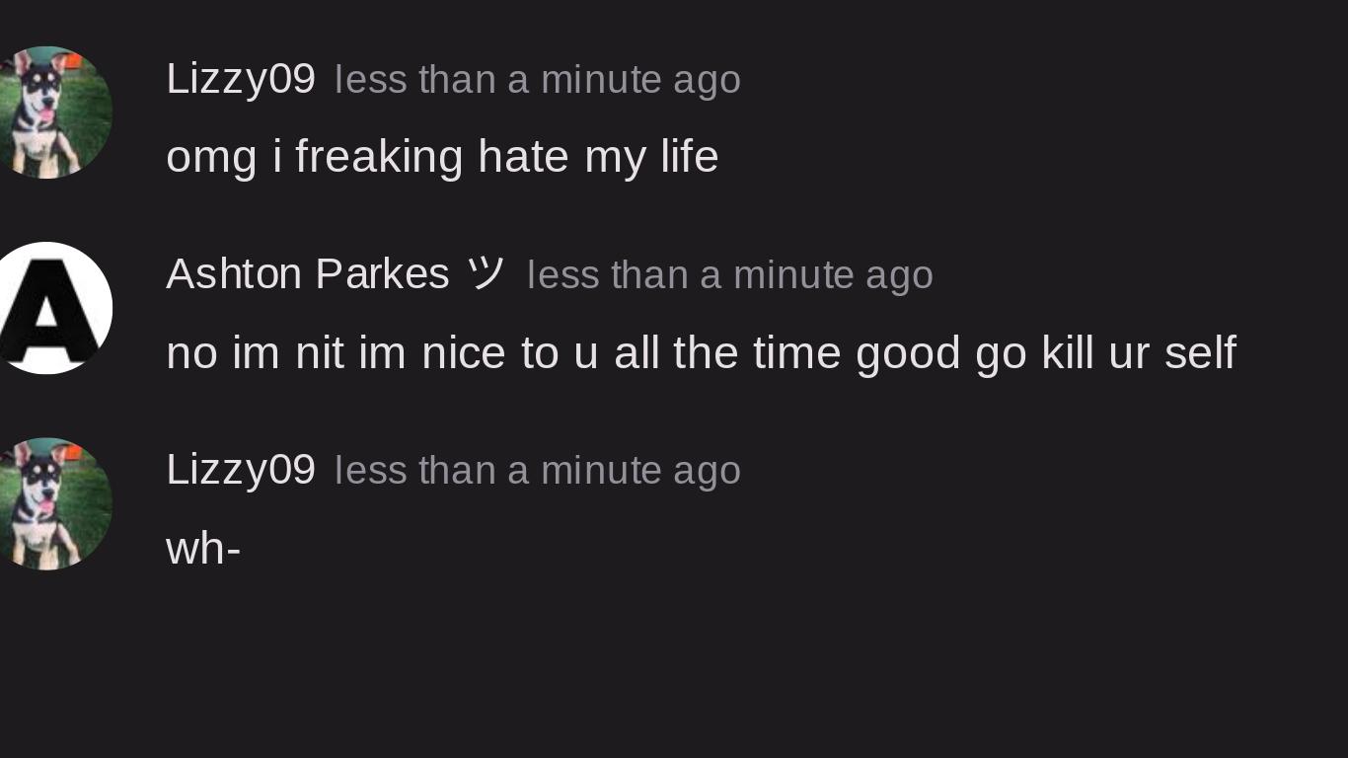
Task: Click the word "Parkes" in the username
Action: point(383,274)
